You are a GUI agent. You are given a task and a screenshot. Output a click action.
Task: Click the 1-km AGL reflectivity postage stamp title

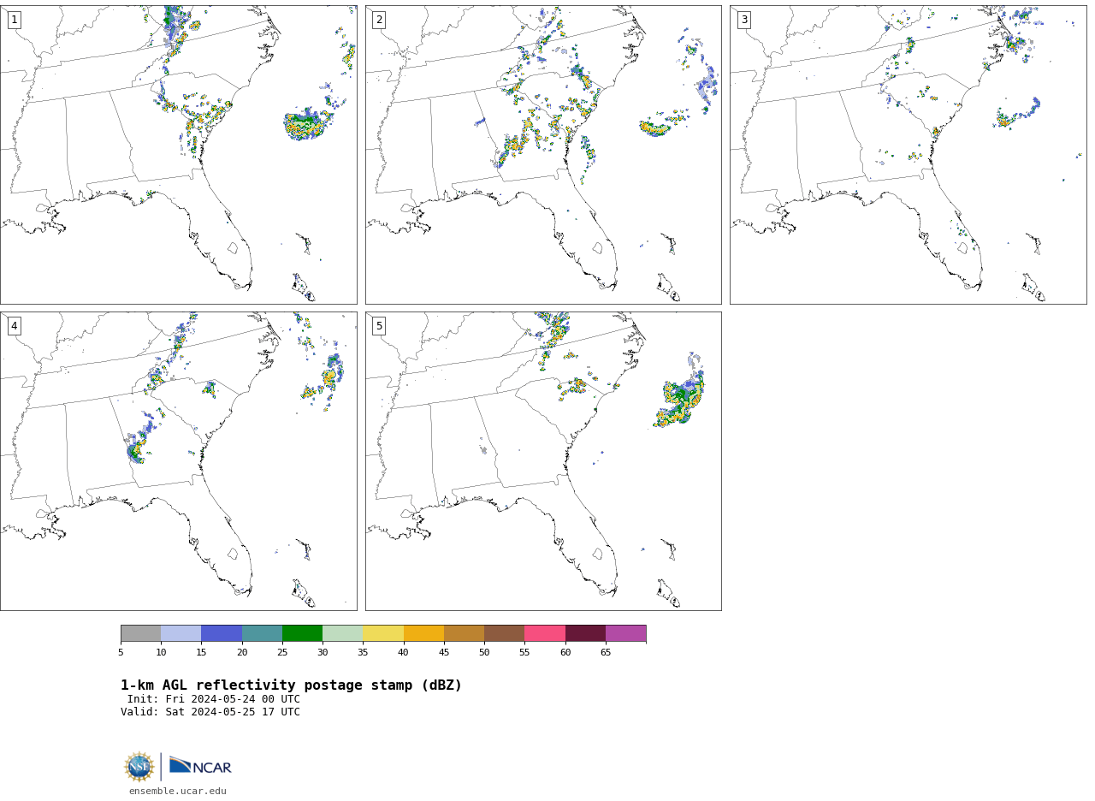pyautogui.click(x=291, y=685)
